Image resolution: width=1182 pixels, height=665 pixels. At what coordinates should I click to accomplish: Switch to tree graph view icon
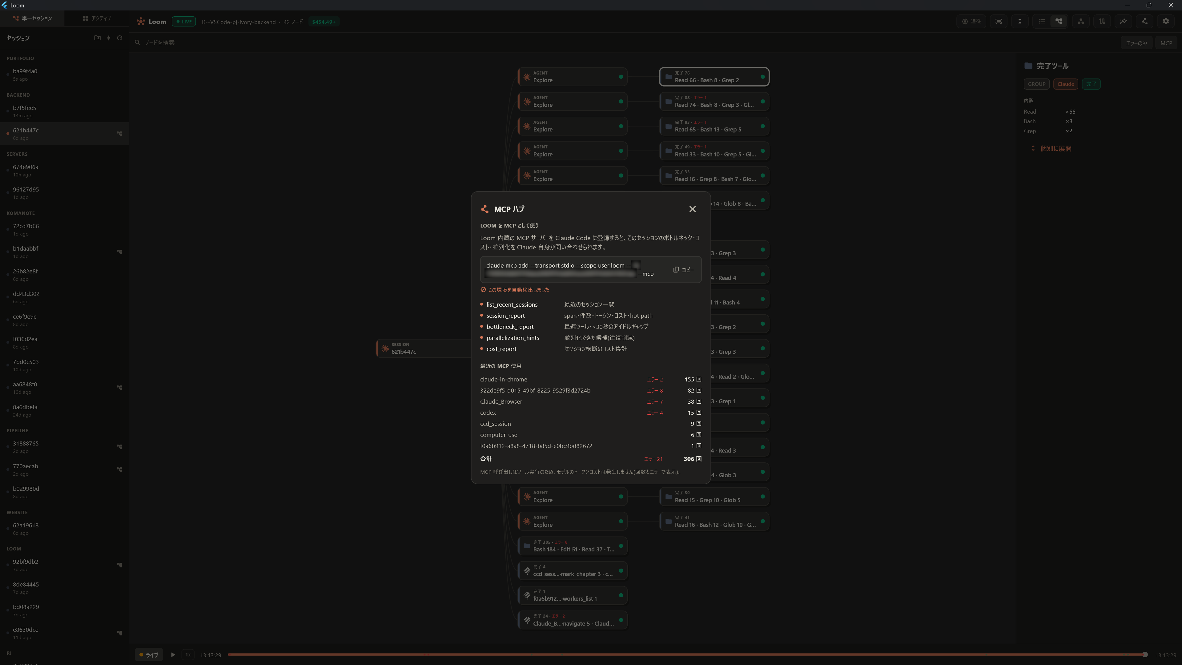(1059, 22)
